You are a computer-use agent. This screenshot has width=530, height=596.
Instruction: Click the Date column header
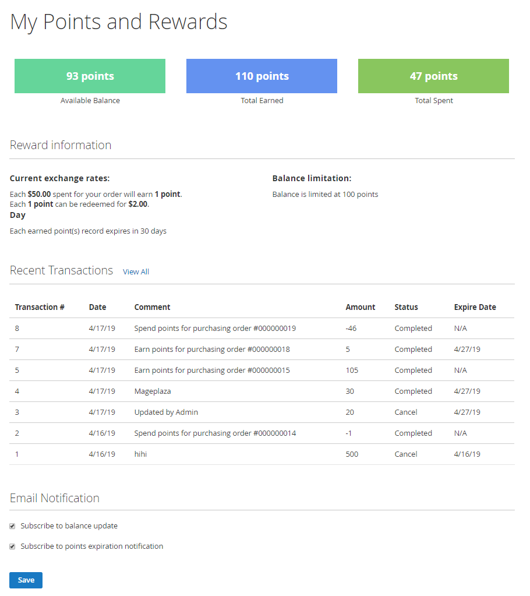point(97,307)
